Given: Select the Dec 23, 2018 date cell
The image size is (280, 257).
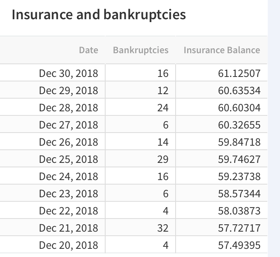Looking at the screenshot, I should tap(69, 194).
